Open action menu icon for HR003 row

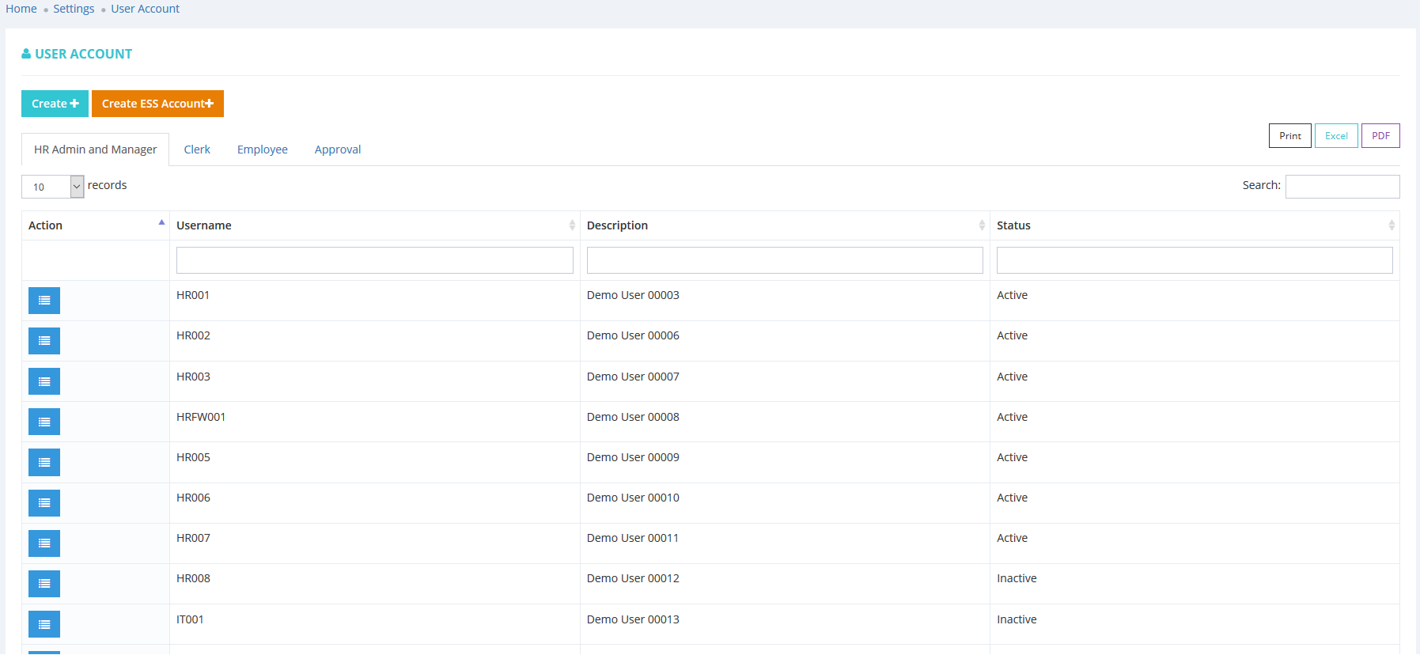[44, 382]
